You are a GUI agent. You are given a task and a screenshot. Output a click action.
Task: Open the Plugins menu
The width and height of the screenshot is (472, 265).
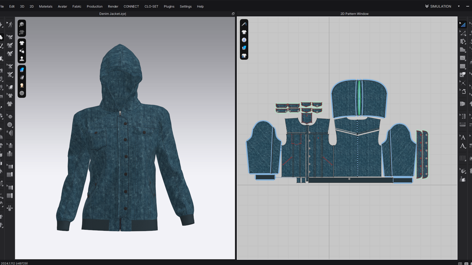pos(169,6)
